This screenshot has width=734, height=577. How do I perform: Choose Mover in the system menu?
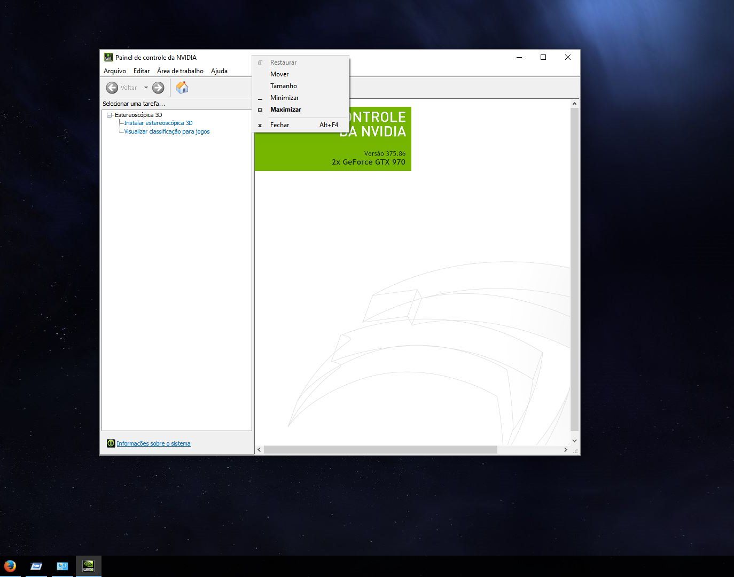301,74
